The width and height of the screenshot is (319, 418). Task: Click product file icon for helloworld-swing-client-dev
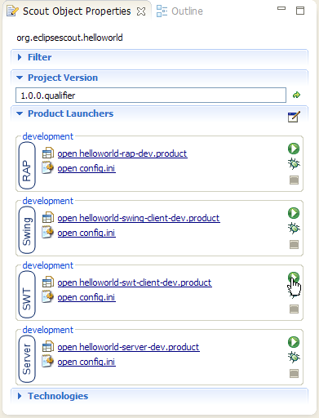pos(48,218)
